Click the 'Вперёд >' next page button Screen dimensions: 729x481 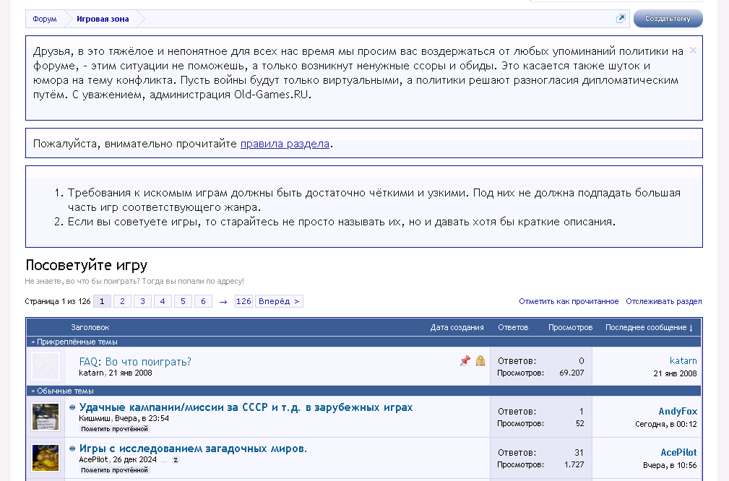[x=279, y=301]
